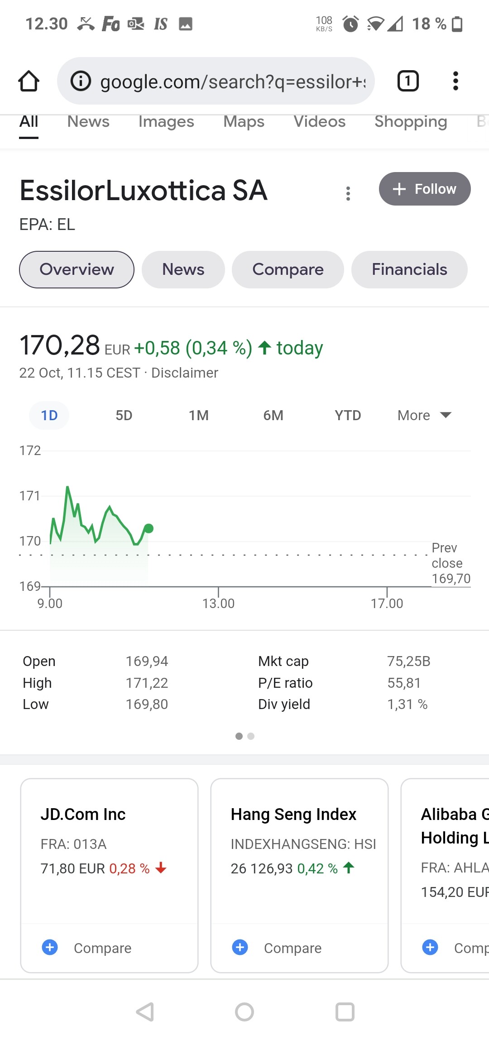Open EssilorLuxottica card options menu
The image size is (489, 1045).
click(348, 193)
